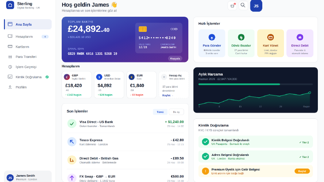Click the Sterling home logo icon
The width and height of the screenshot is (324, 182).
coord(10,5)
